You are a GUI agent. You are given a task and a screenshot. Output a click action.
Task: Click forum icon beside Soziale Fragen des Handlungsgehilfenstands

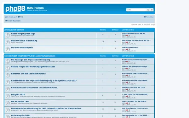[x=8, y=68]
